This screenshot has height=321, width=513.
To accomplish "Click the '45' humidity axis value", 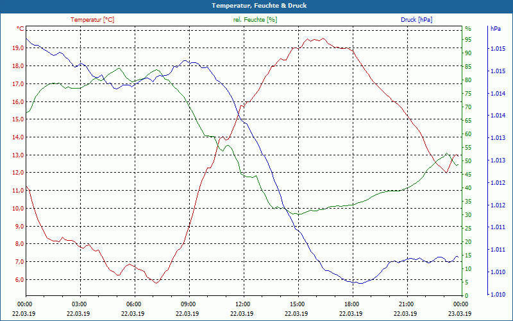I will tap(468, 175).
